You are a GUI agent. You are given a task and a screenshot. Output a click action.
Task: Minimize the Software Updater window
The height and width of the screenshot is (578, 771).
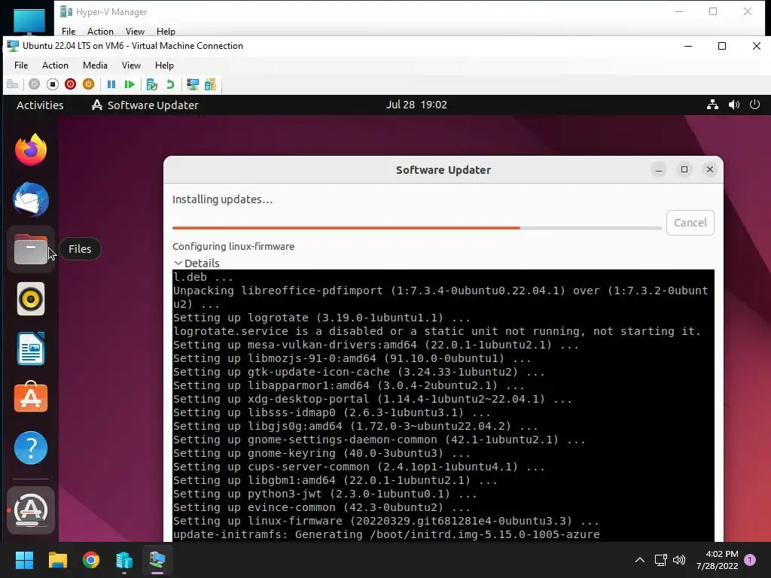tap(659, 170)
